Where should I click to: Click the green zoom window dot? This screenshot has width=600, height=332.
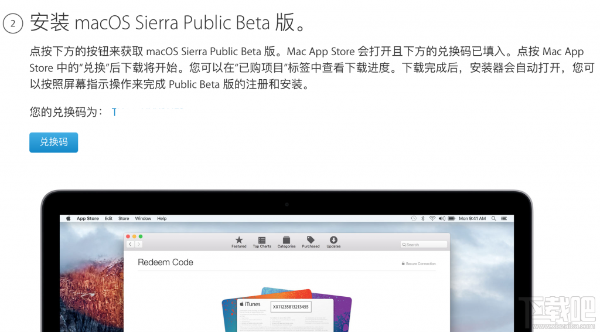pos(141,236)
